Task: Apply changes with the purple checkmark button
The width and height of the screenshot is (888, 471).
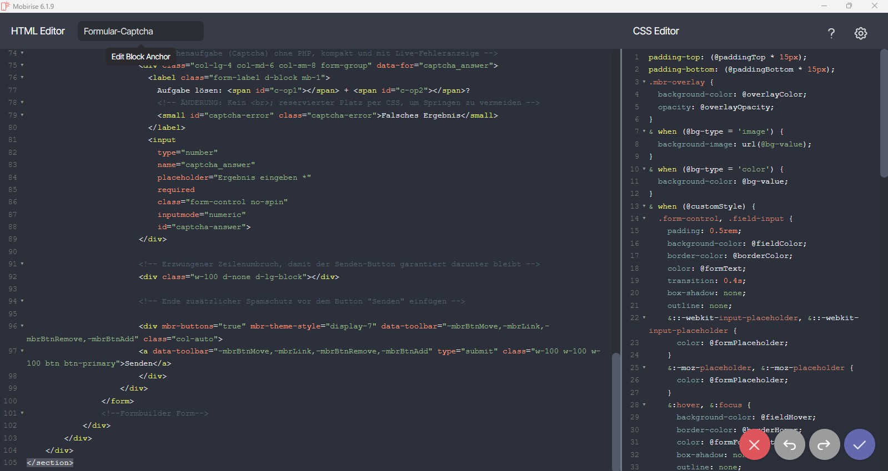Action: point(860,444)
